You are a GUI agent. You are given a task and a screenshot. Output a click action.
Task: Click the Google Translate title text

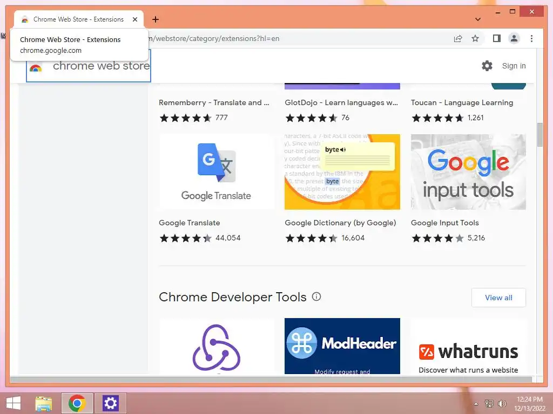coord(190,223)
